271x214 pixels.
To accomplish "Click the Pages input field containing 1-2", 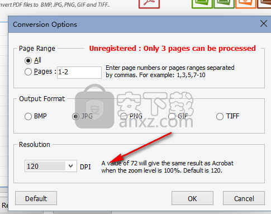I will (x=79, y=72).
